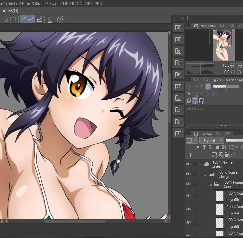Open the material folder icon with house symbol

(x=178, y=40)
